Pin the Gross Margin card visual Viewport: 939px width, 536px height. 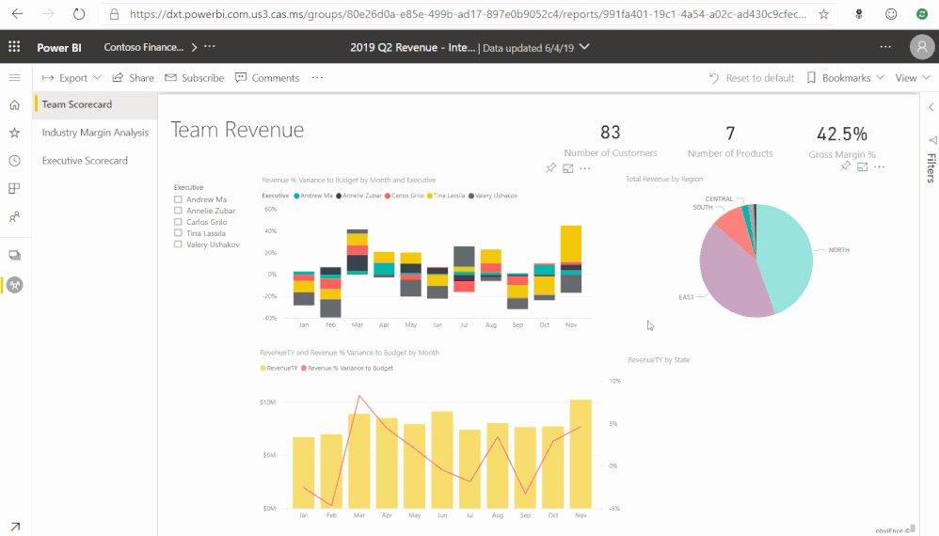click(x=845, y=166)
